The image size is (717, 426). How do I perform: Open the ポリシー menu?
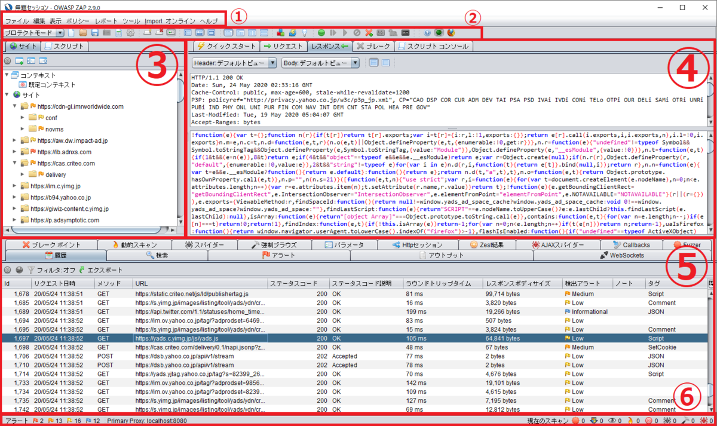click(x=78, y=21)
